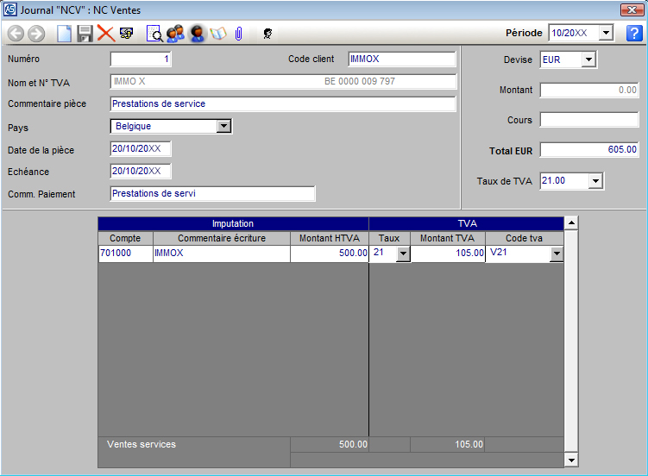The height and width of the screenshot is (476, 648).
Task: Click the previous record back arrow
Action: pyautogui.click(x=16, y=34)
